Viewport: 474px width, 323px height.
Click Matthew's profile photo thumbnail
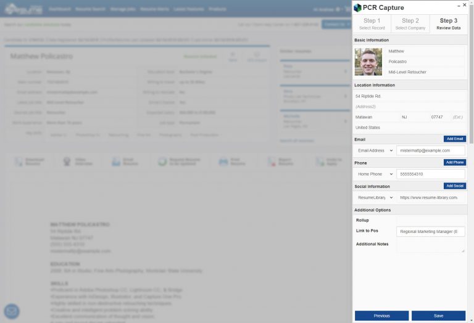[x=368, y=62]
